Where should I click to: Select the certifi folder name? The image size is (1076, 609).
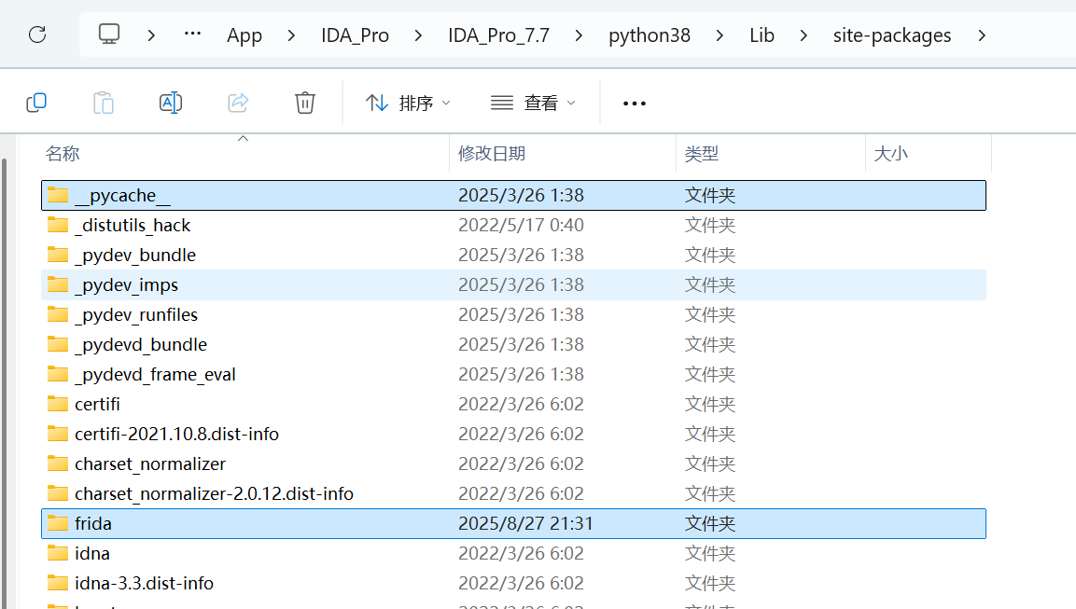pos(97,404)
